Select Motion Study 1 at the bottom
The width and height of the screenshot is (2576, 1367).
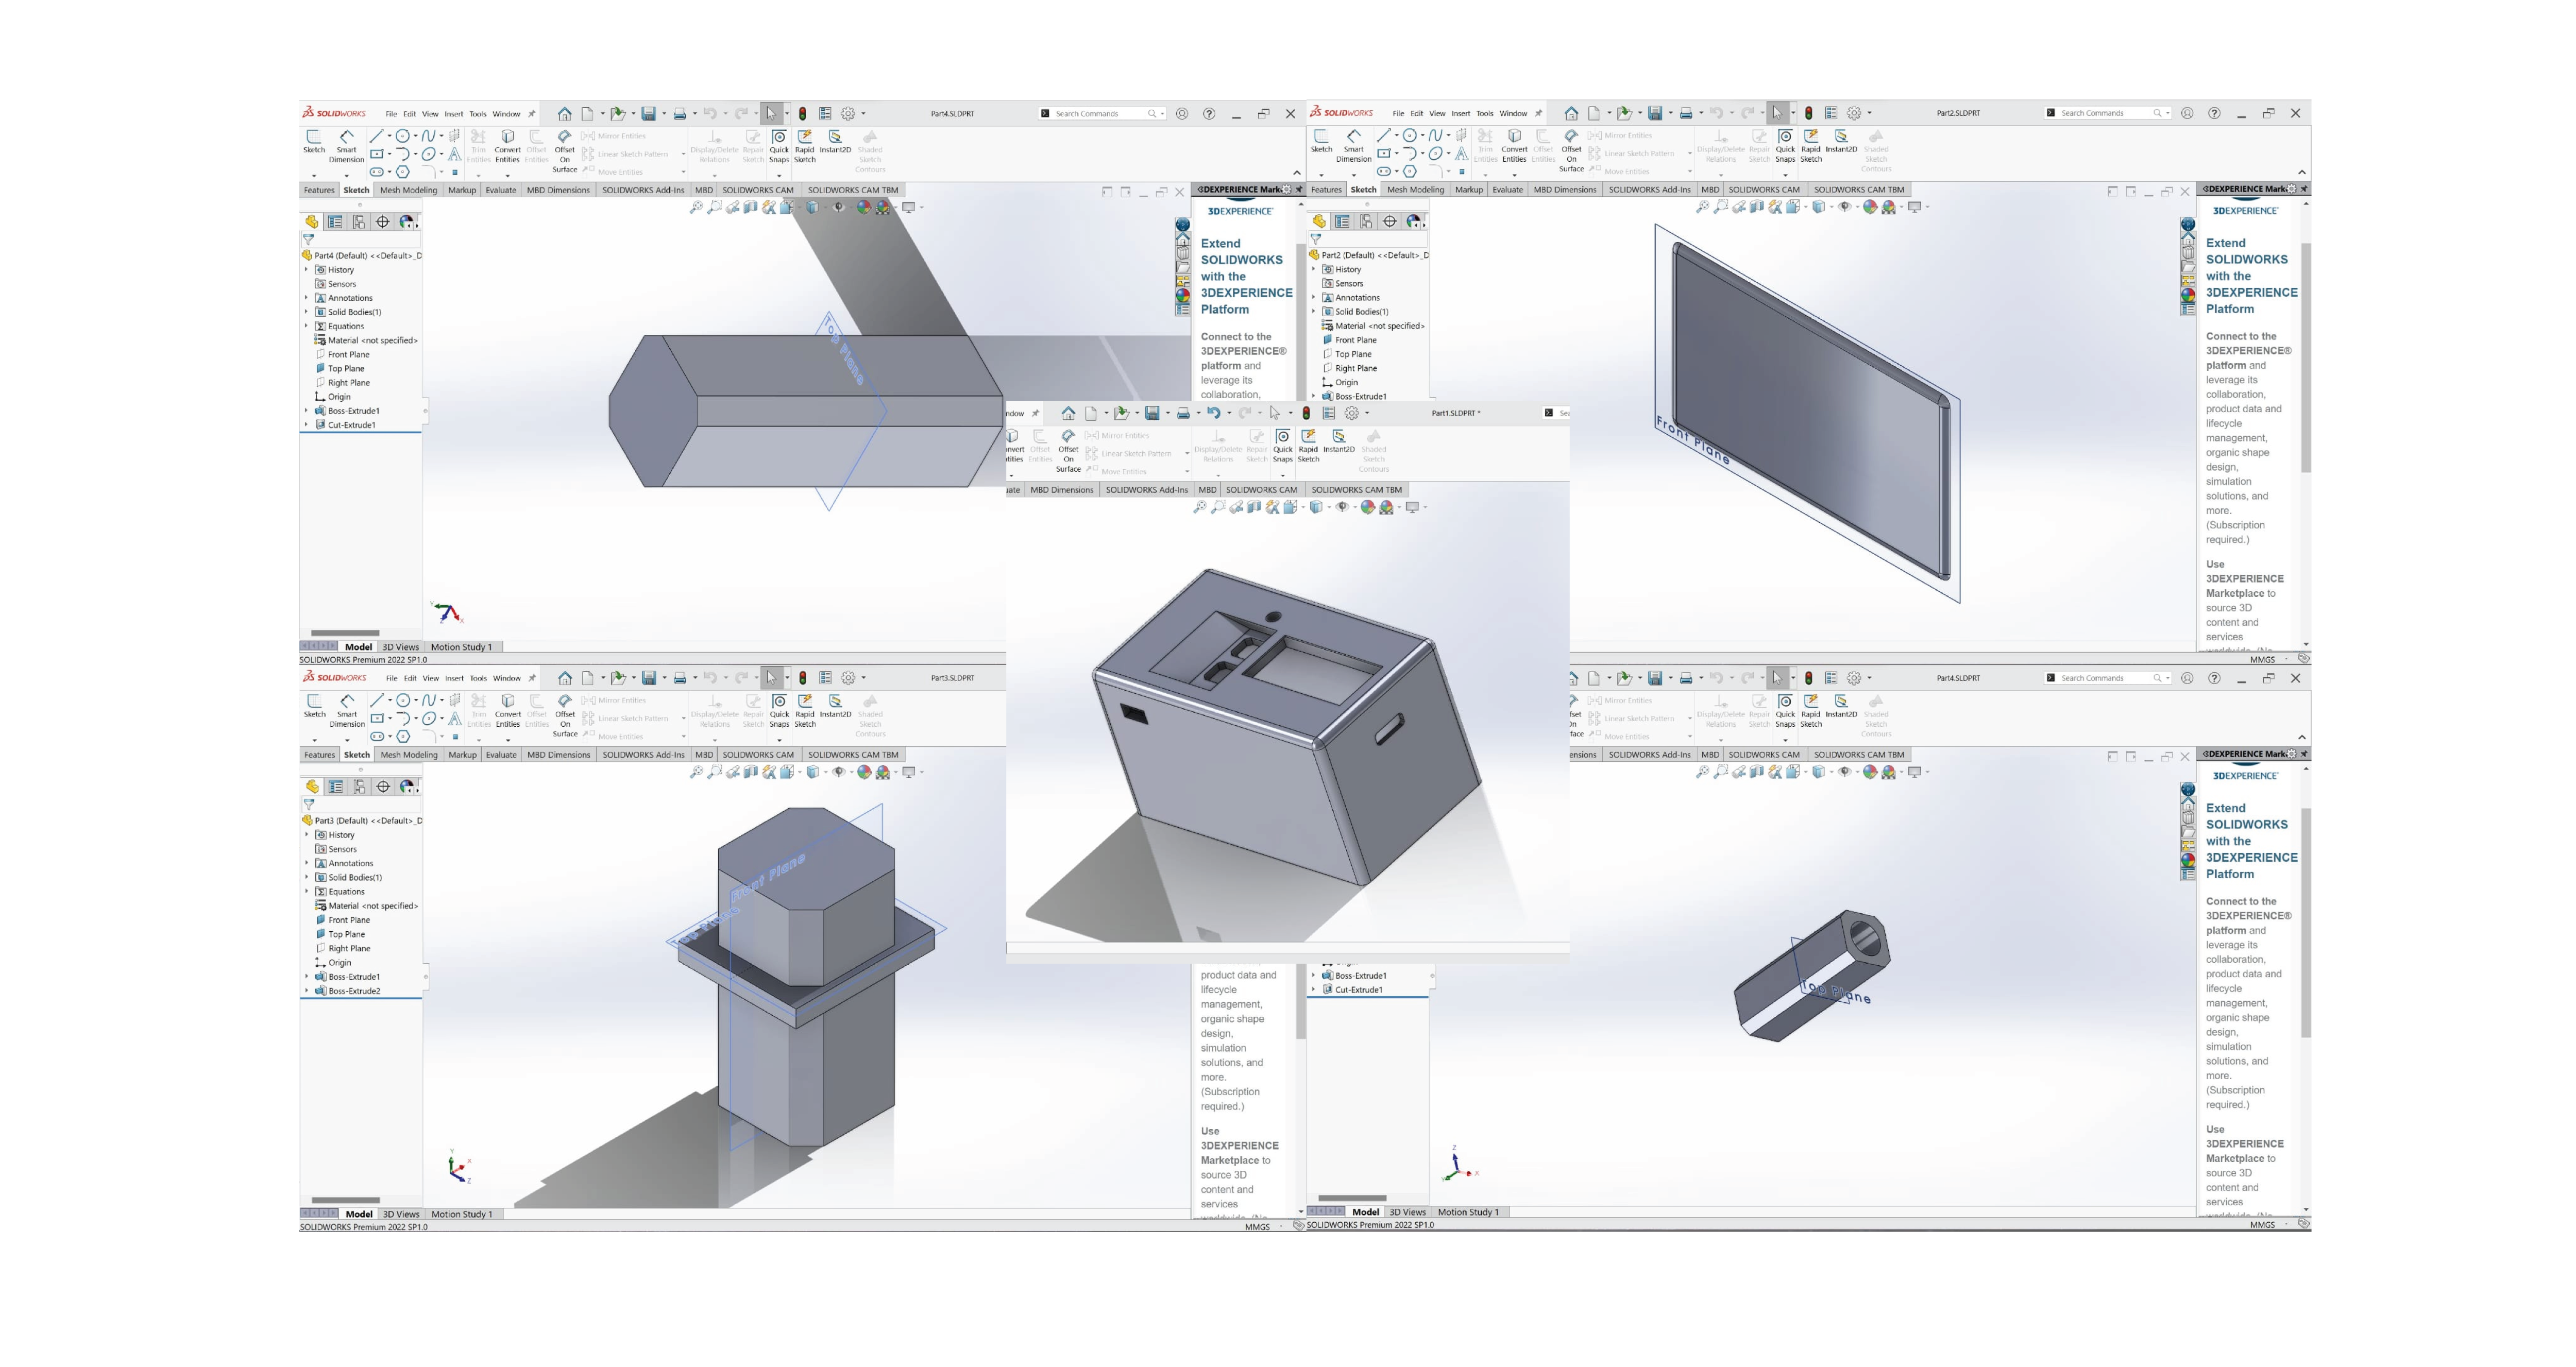pyautogui.click(x=463, y=646)
